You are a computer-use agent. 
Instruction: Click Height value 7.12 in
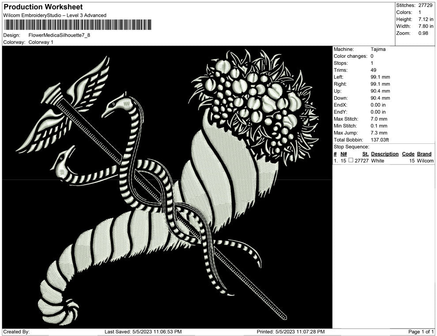click(x=426, y=19)
